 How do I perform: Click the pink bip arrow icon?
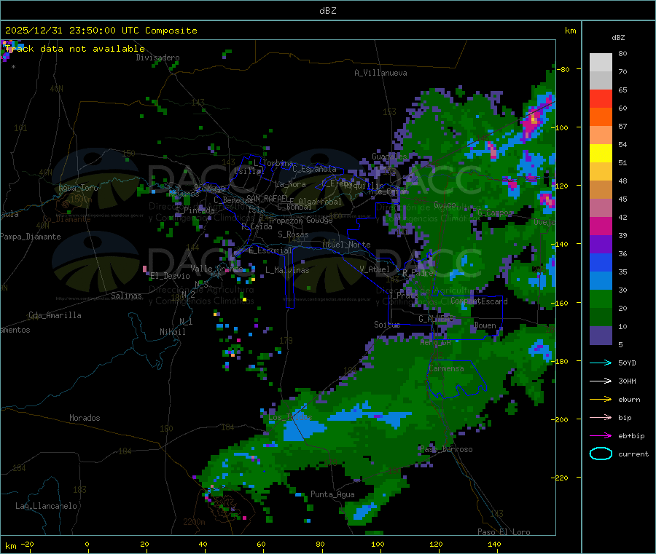click(x=601, y=417)
